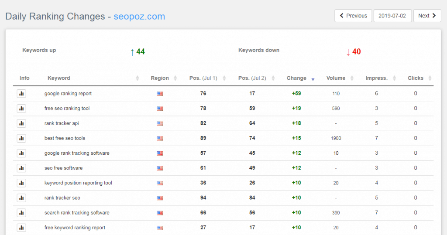Select keyword rank tracker seo
This screenshot has width=447, height=235.
[62, 198]
